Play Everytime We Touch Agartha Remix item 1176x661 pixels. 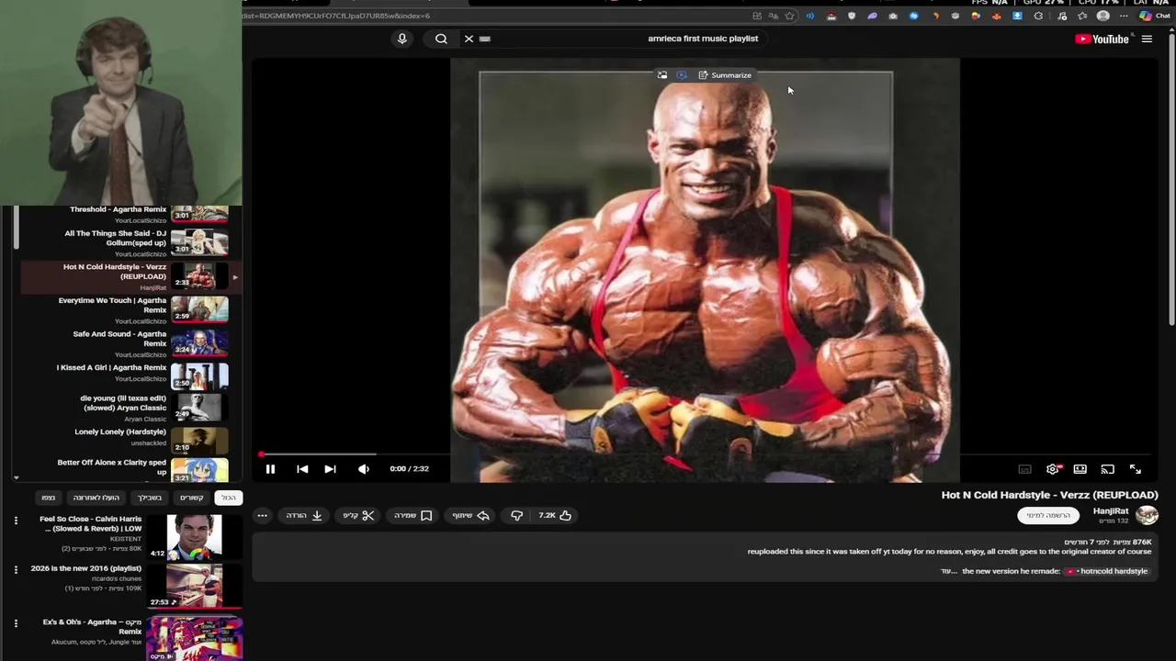coord(129,309)
